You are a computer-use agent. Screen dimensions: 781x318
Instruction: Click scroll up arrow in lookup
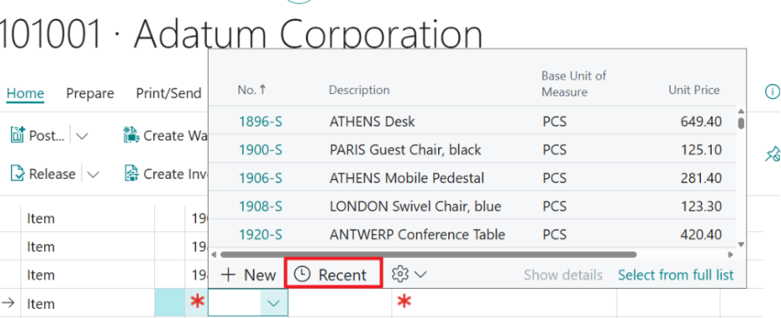pyautogui.click(x=741, y=112)
